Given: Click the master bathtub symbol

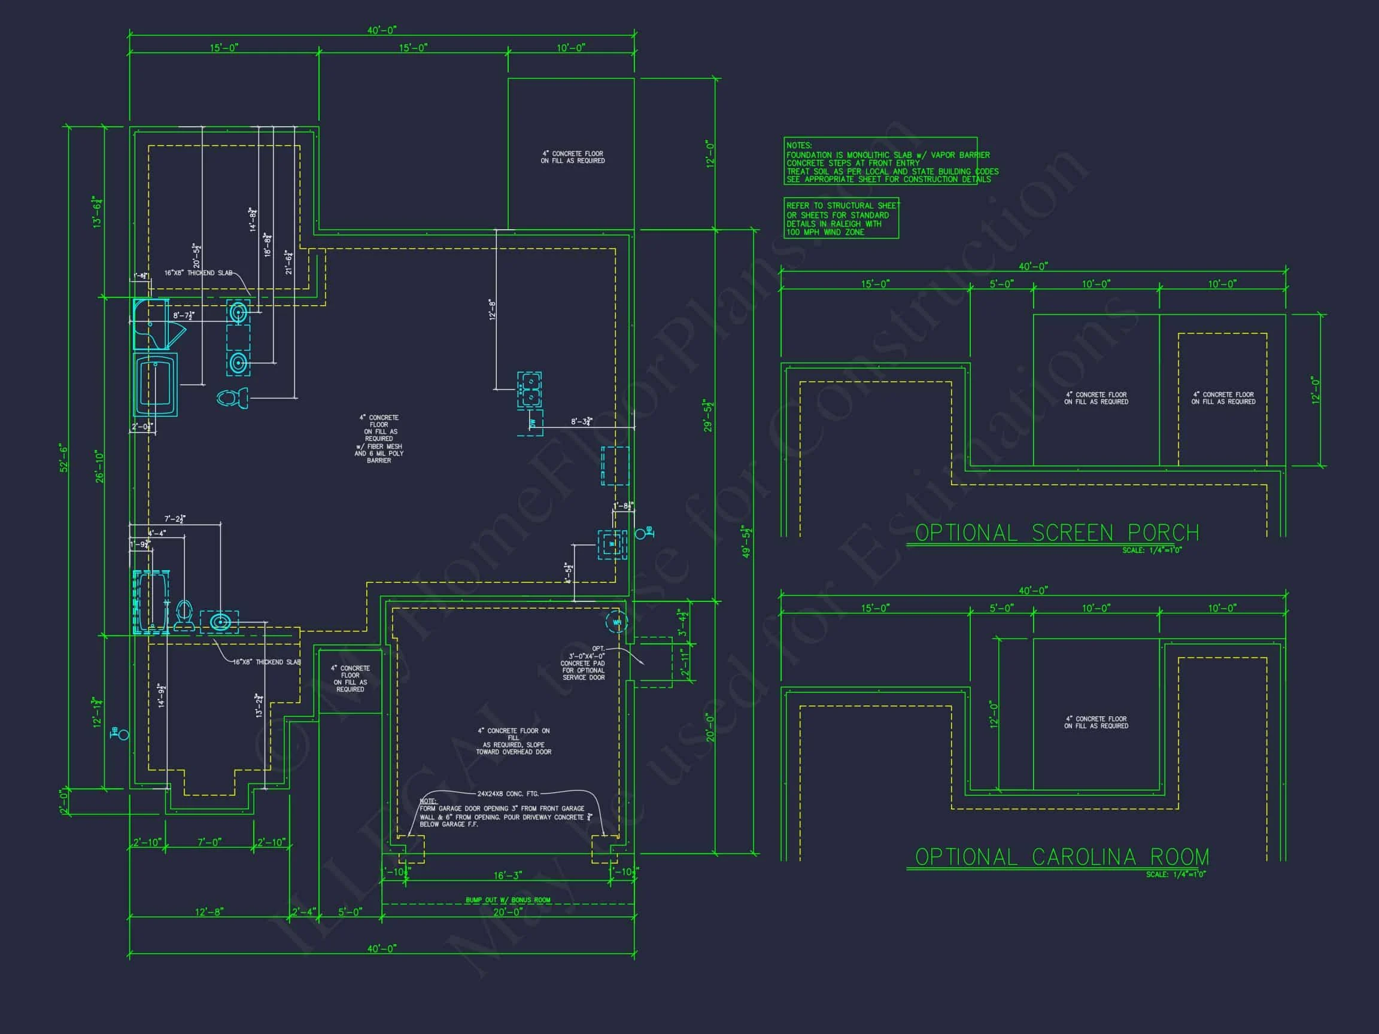Looking at the screenshot, I should click(x=155, y=385).
